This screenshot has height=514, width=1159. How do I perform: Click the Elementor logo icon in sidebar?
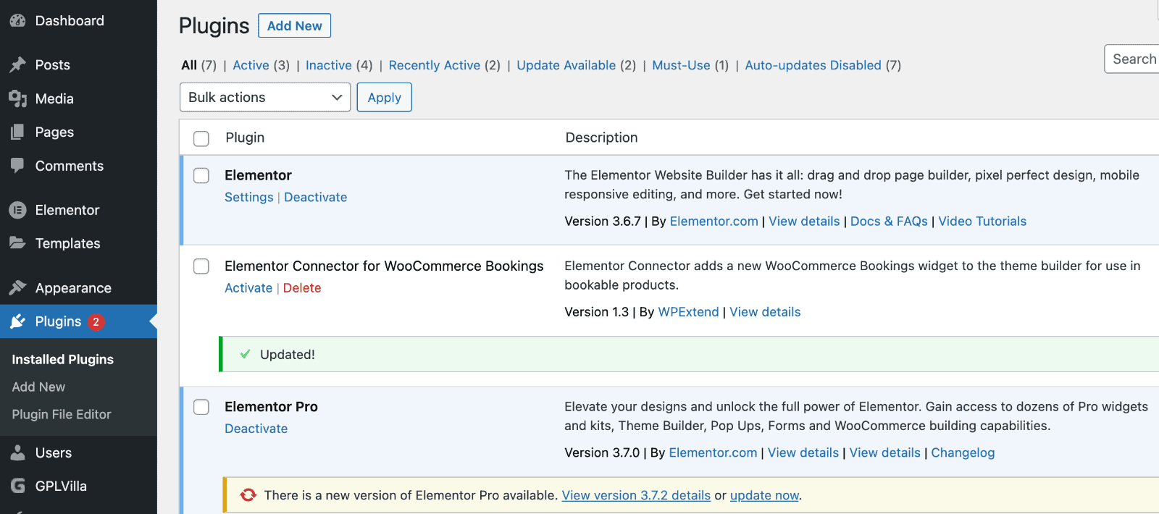point(17,210)
